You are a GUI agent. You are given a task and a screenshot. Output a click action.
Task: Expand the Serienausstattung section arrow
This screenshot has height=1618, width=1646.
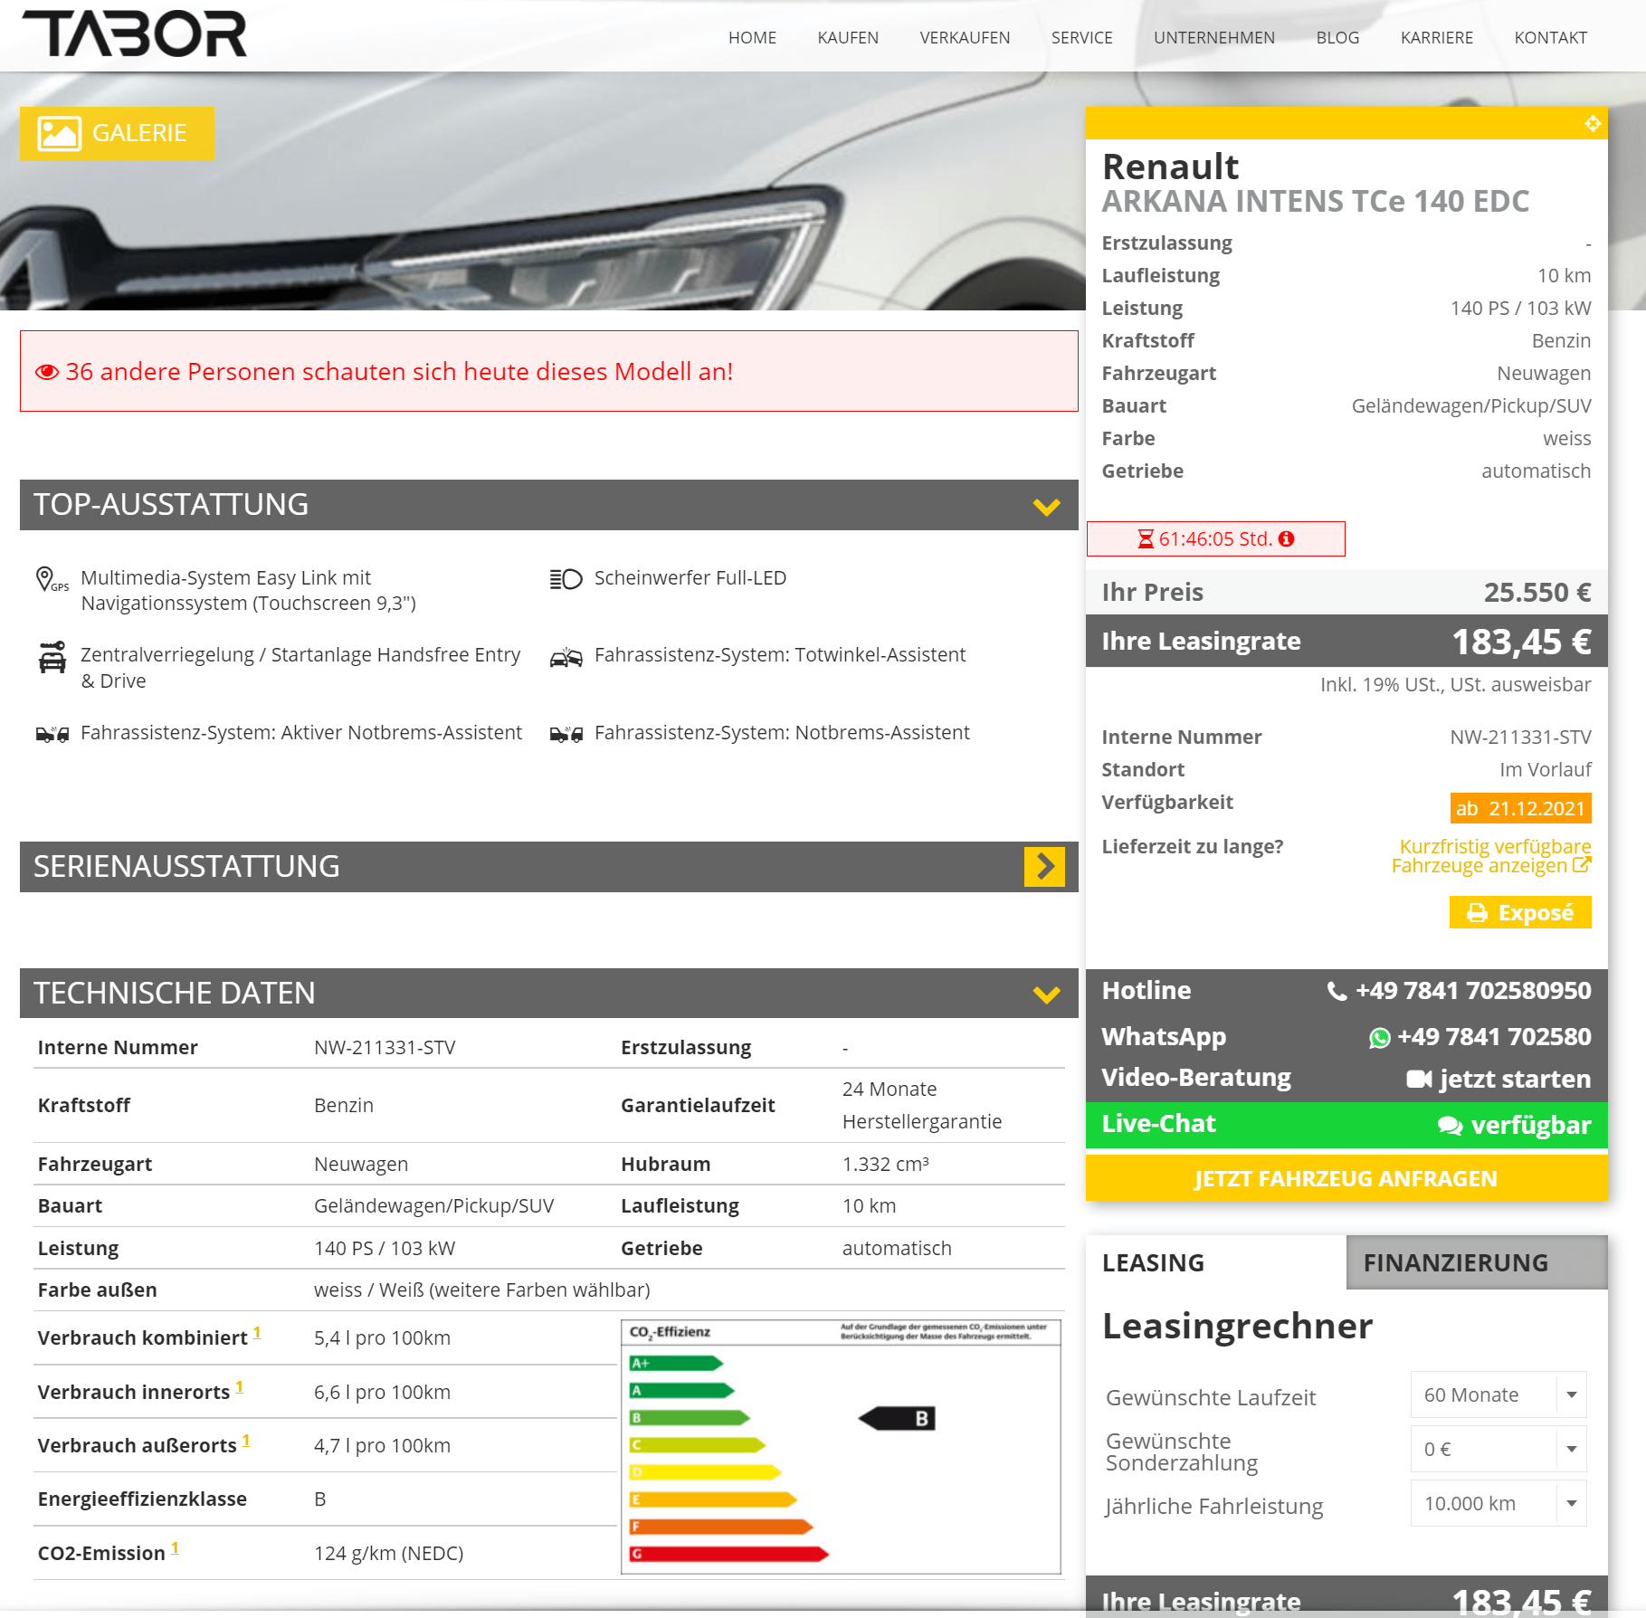point(1045,867)
